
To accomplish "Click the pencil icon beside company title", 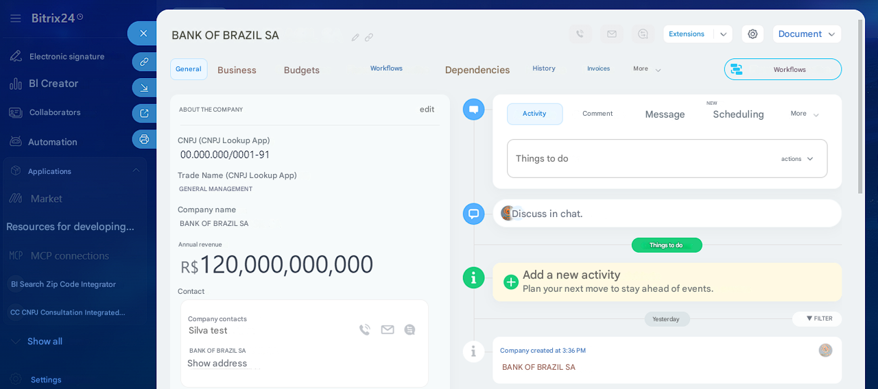I will point(355,37).
